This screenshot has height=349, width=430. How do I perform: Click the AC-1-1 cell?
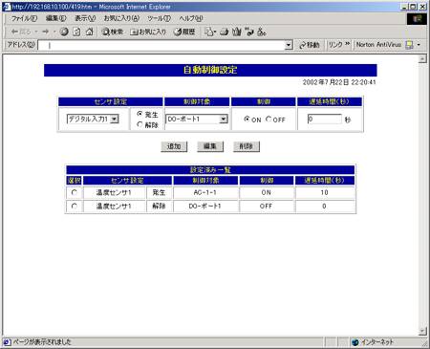[x=205, y=192]
